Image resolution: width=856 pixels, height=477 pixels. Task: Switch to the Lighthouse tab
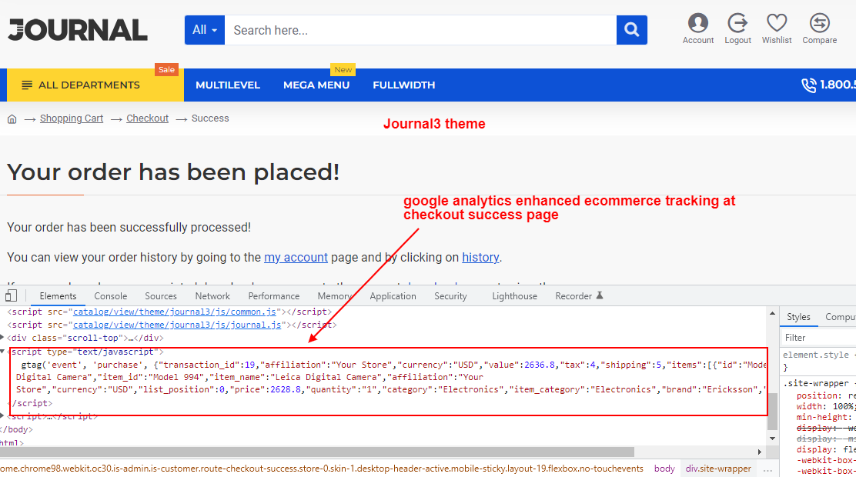[514, 295]
